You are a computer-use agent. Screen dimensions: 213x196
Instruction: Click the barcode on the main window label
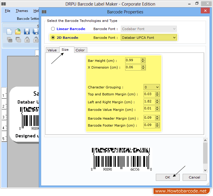point(29,118)
